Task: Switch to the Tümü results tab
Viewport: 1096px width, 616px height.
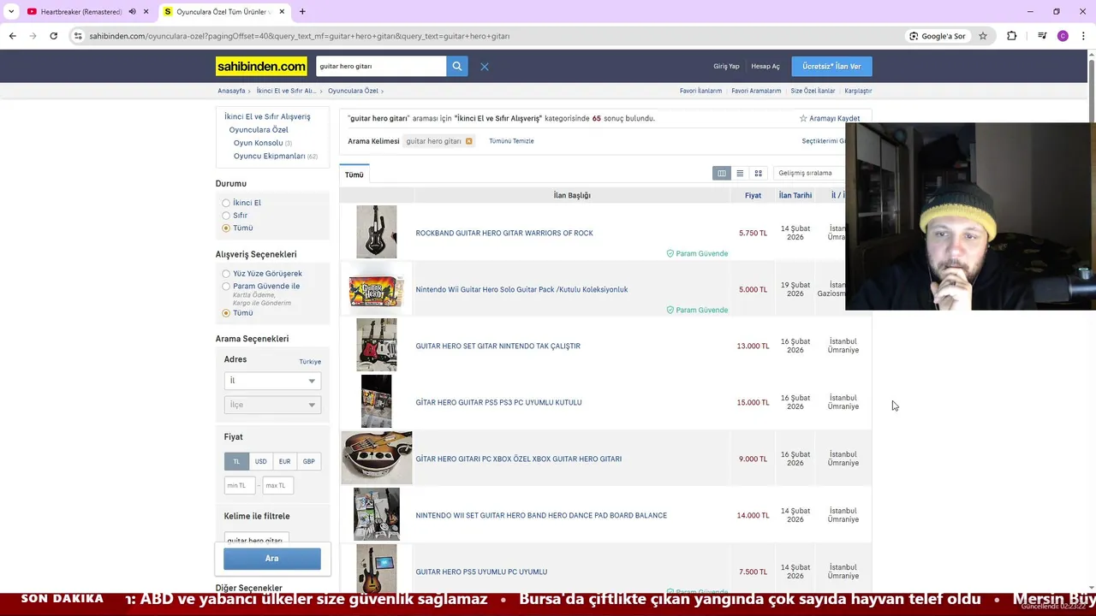Action: 354,175
